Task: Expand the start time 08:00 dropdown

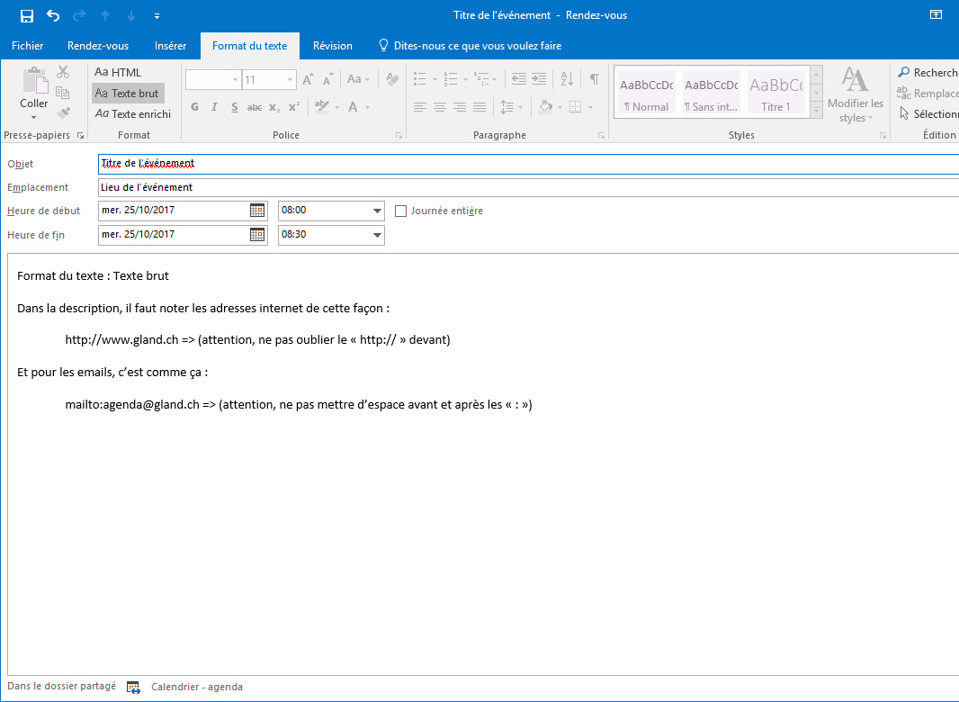Action: (377, 211)
